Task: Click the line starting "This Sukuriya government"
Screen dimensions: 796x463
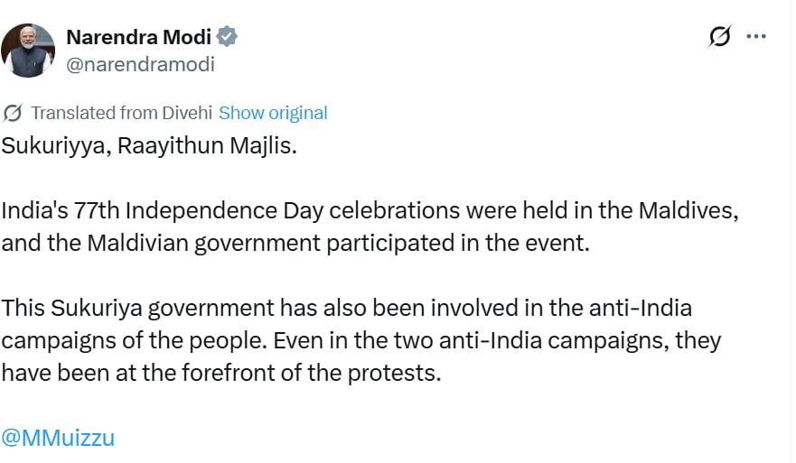Action: pos(346,308)
